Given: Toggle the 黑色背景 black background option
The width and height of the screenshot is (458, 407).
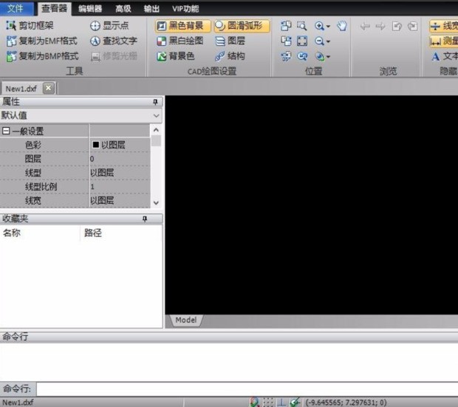Looking at the screenshot, I should point(180,26).
